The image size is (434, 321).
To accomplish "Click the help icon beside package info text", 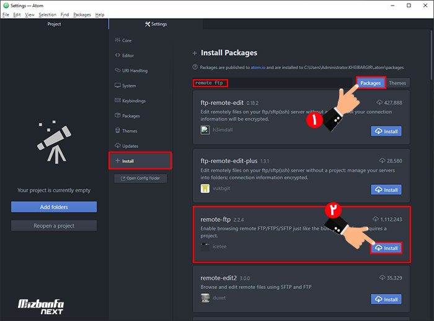I will coord(195,67).
